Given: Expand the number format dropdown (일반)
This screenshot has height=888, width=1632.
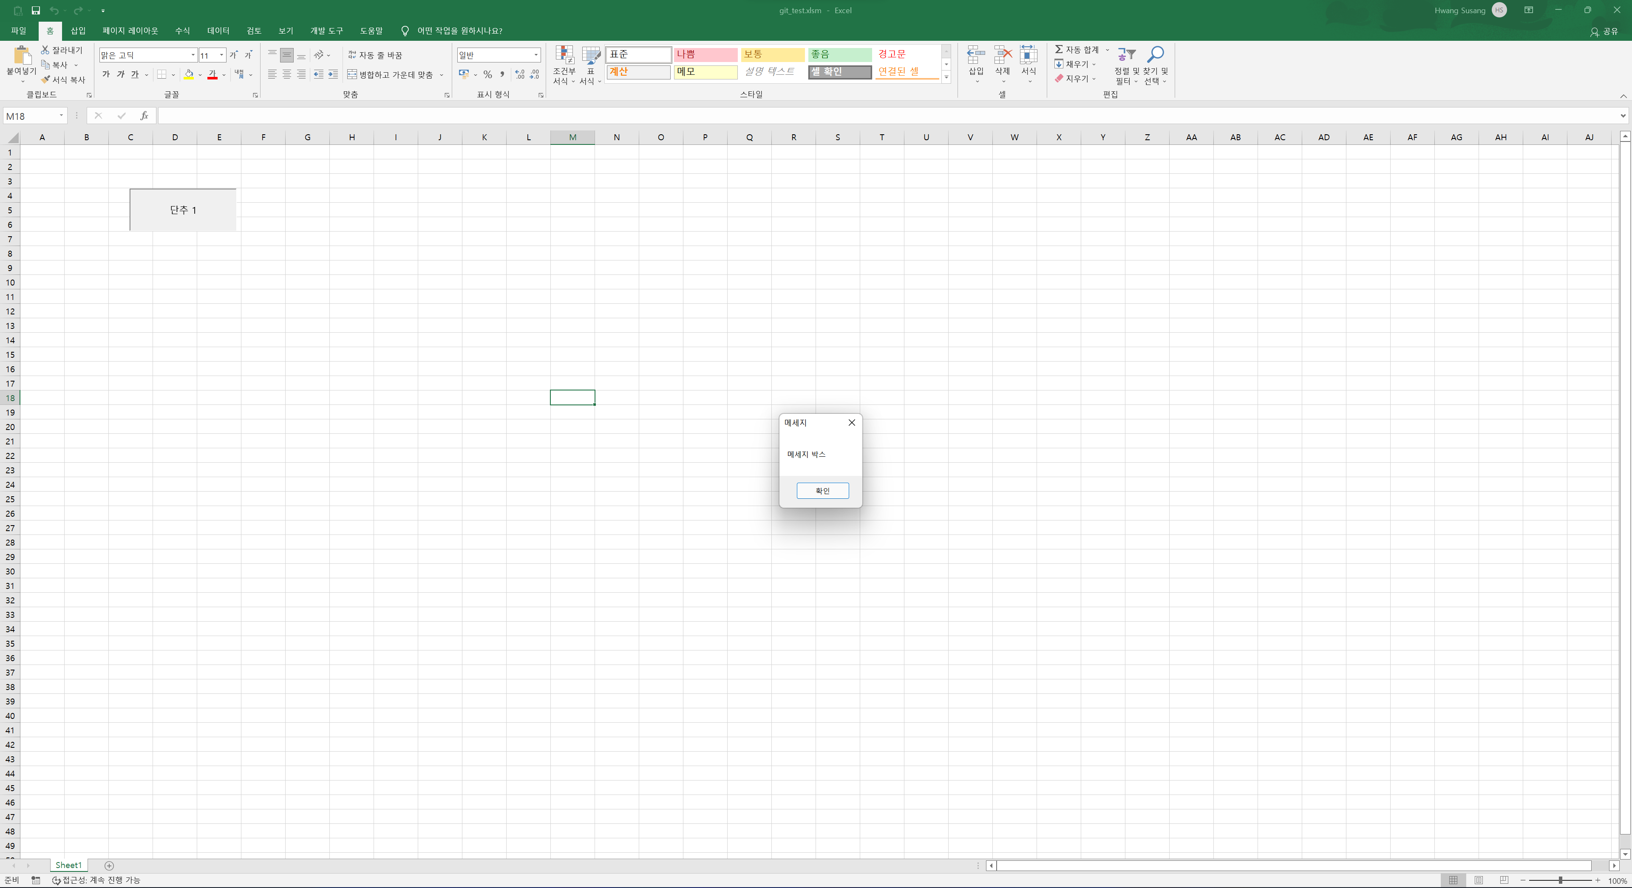Looking at the screenshot, I should click(x=535, y=55).
